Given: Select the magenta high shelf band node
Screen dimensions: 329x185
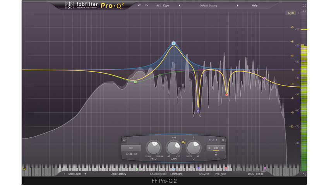Looking at the screenshot, I should coord(265,79).
